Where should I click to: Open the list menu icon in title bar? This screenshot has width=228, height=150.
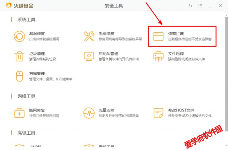point(200,6)
